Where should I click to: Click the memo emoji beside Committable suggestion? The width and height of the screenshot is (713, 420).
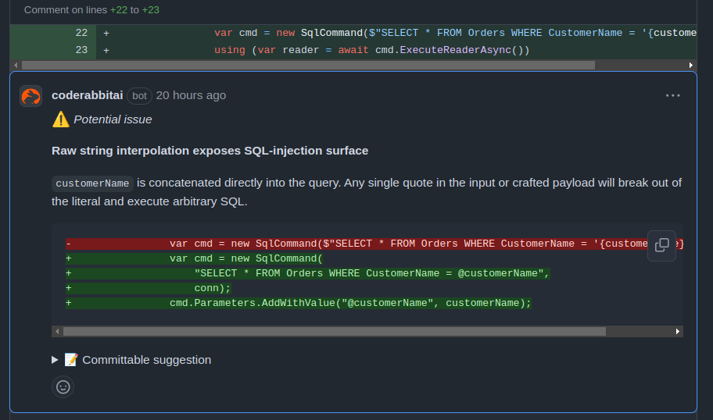71,360
